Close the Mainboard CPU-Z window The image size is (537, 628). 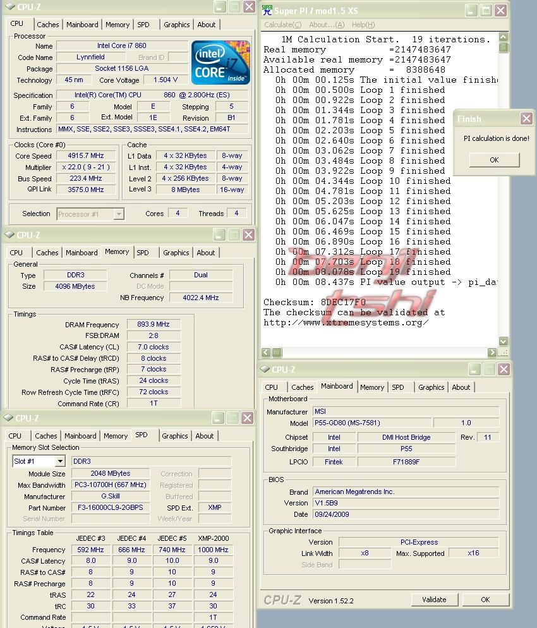[504, 369]
